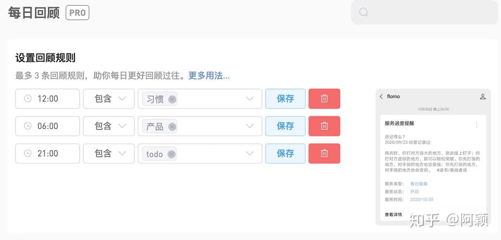Delete the 产品 rule with the trash icon
The width and height of the screenshot is (501, 240).
[x=324, y=126]
